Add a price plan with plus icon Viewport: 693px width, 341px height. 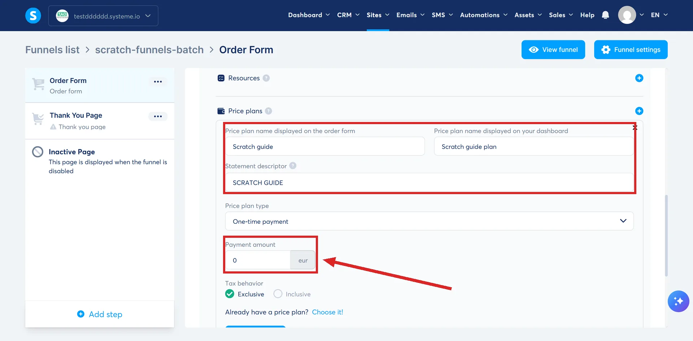pos(639,111)
